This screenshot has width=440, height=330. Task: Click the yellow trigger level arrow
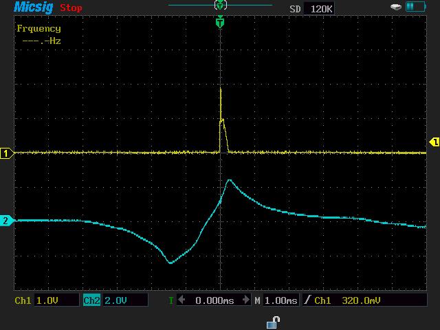coord(434,142)
